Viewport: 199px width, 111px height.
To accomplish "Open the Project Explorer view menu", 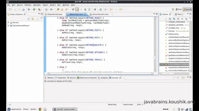I will [x=41, y=18].
